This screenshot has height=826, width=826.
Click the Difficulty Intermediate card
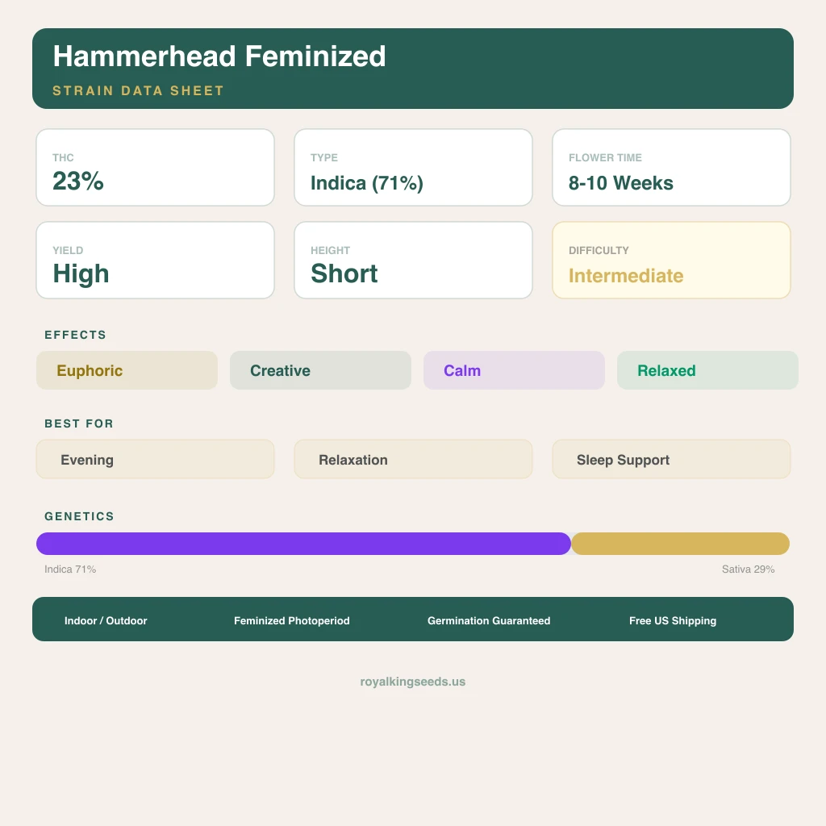(x=671, y=261)
